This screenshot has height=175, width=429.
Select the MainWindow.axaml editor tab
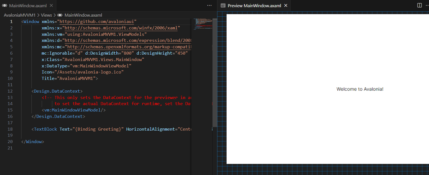tap(27, 6)
